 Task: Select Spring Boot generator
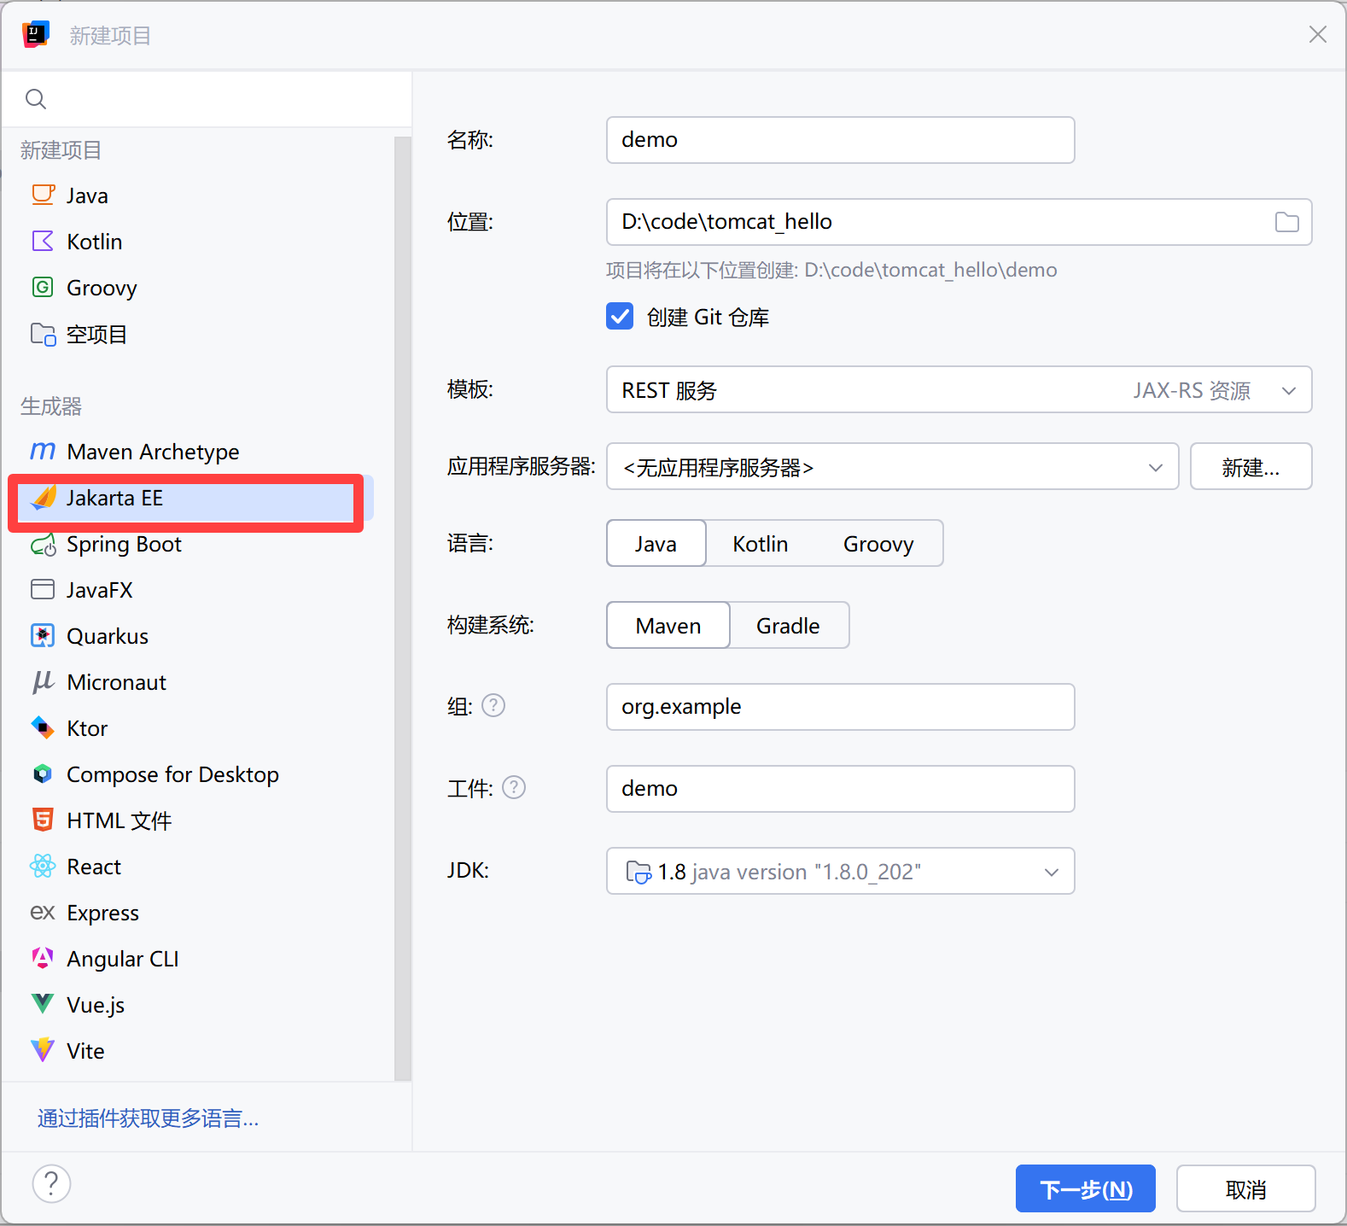(x=191, y=544)
